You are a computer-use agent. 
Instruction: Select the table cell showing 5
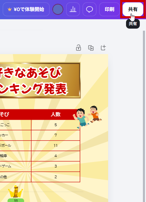tap(55, 125)
